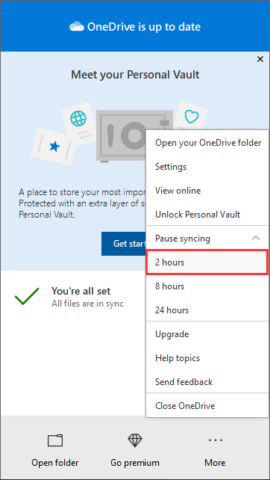Image resolution: width=270 pixels, height=480 pixels.
Task: Select Unlock Personal Vault
Action: [207, 215]
